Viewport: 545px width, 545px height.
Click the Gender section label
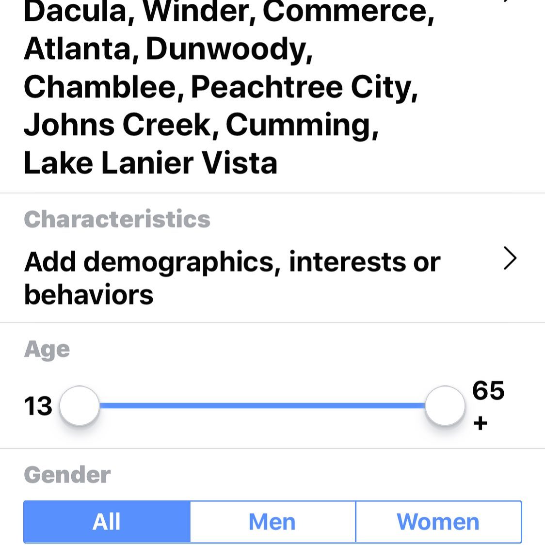click(x=67, y=474)
